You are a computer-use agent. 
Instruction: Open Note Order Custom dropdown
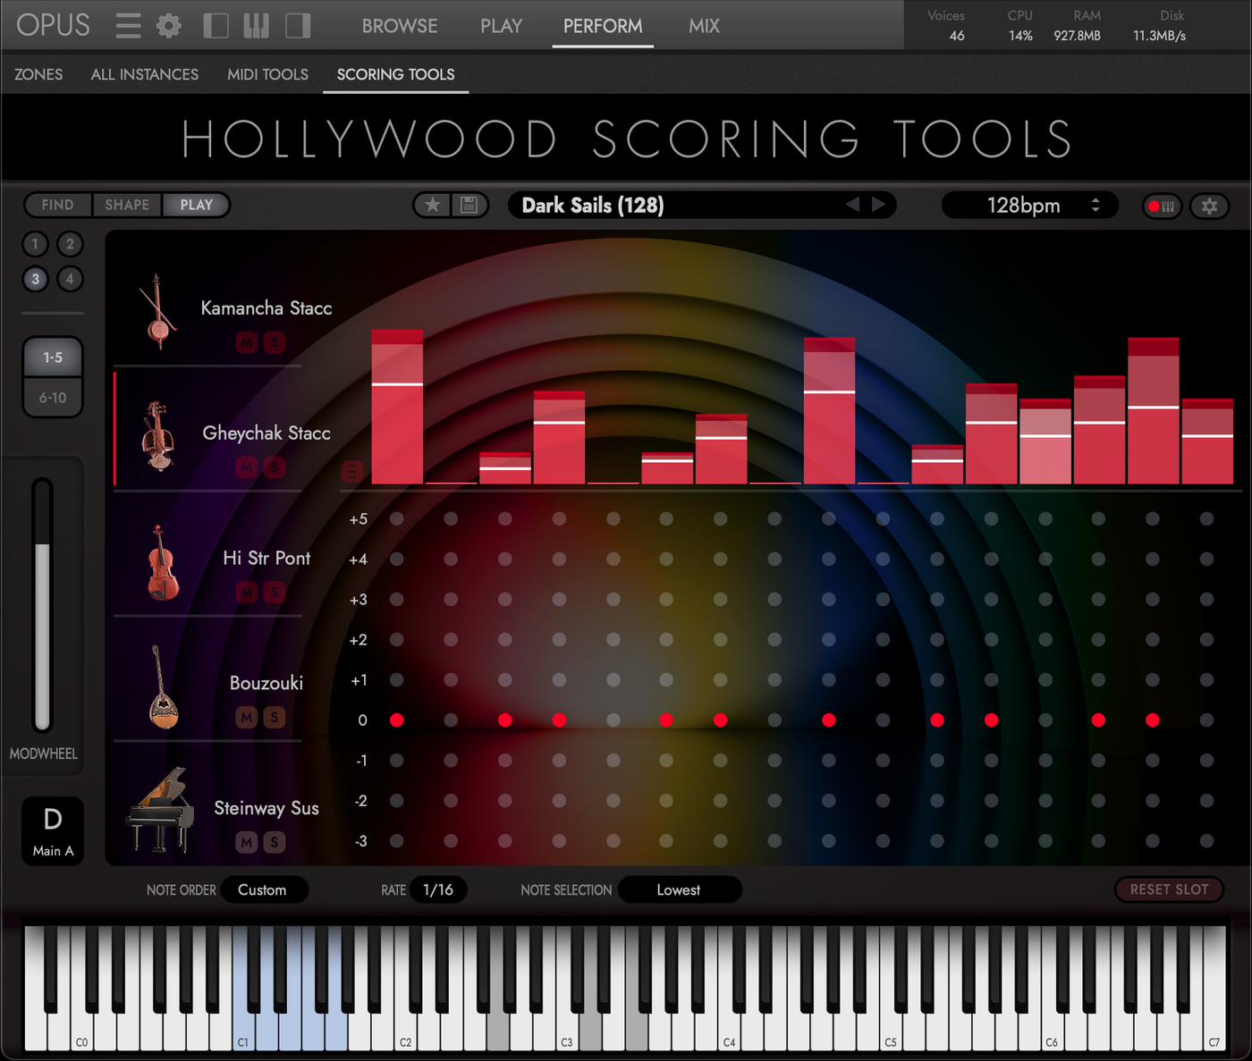tap(264, 889)
